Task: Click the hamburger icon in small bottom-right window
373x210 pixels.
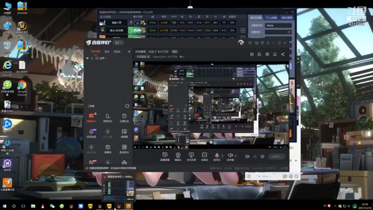Action: pos(249,176)
